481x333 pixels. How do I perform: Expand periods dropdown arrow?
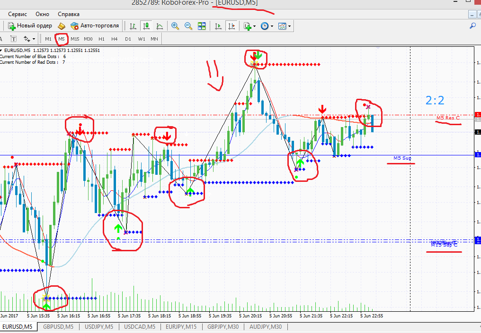[272, 26]
